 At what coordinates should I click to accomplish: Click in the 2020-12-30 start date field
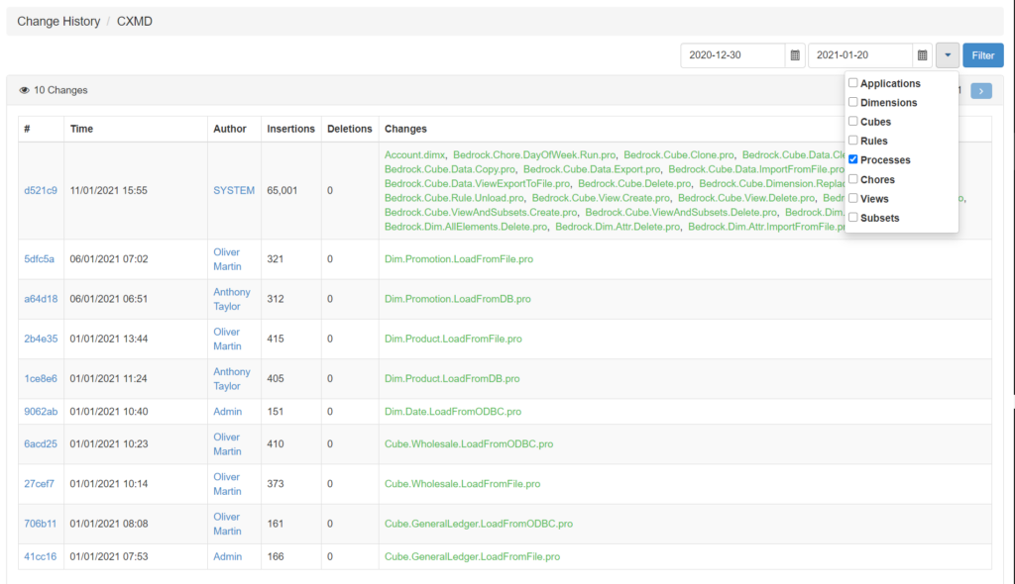click(x=733, y=55)
